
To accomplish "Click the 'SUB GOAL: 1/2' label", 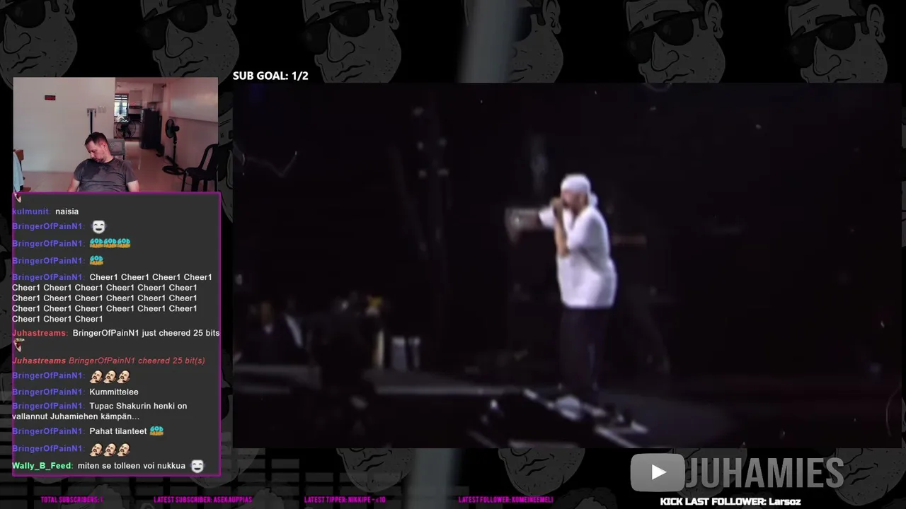I will coord(270,76).
